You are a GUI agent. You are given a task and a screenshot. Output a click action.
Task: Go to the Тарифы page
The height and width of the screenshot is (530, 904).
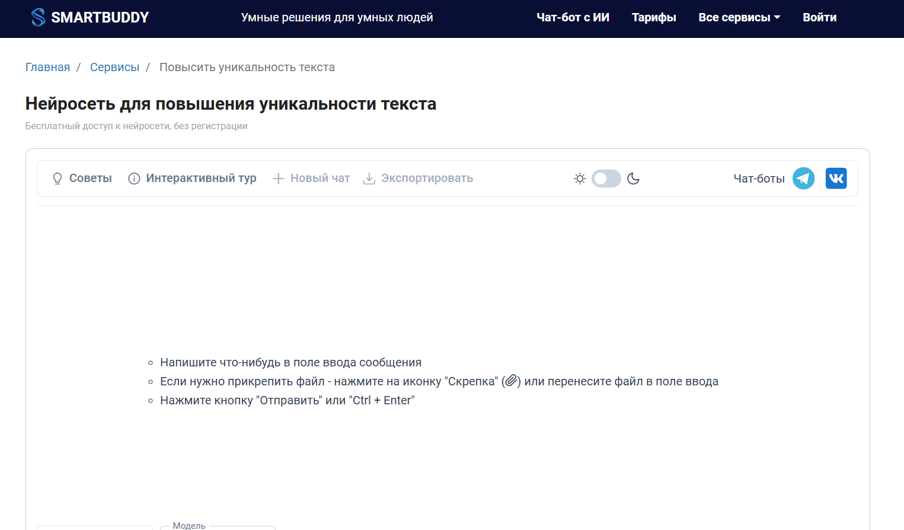(x=653, y=18)
